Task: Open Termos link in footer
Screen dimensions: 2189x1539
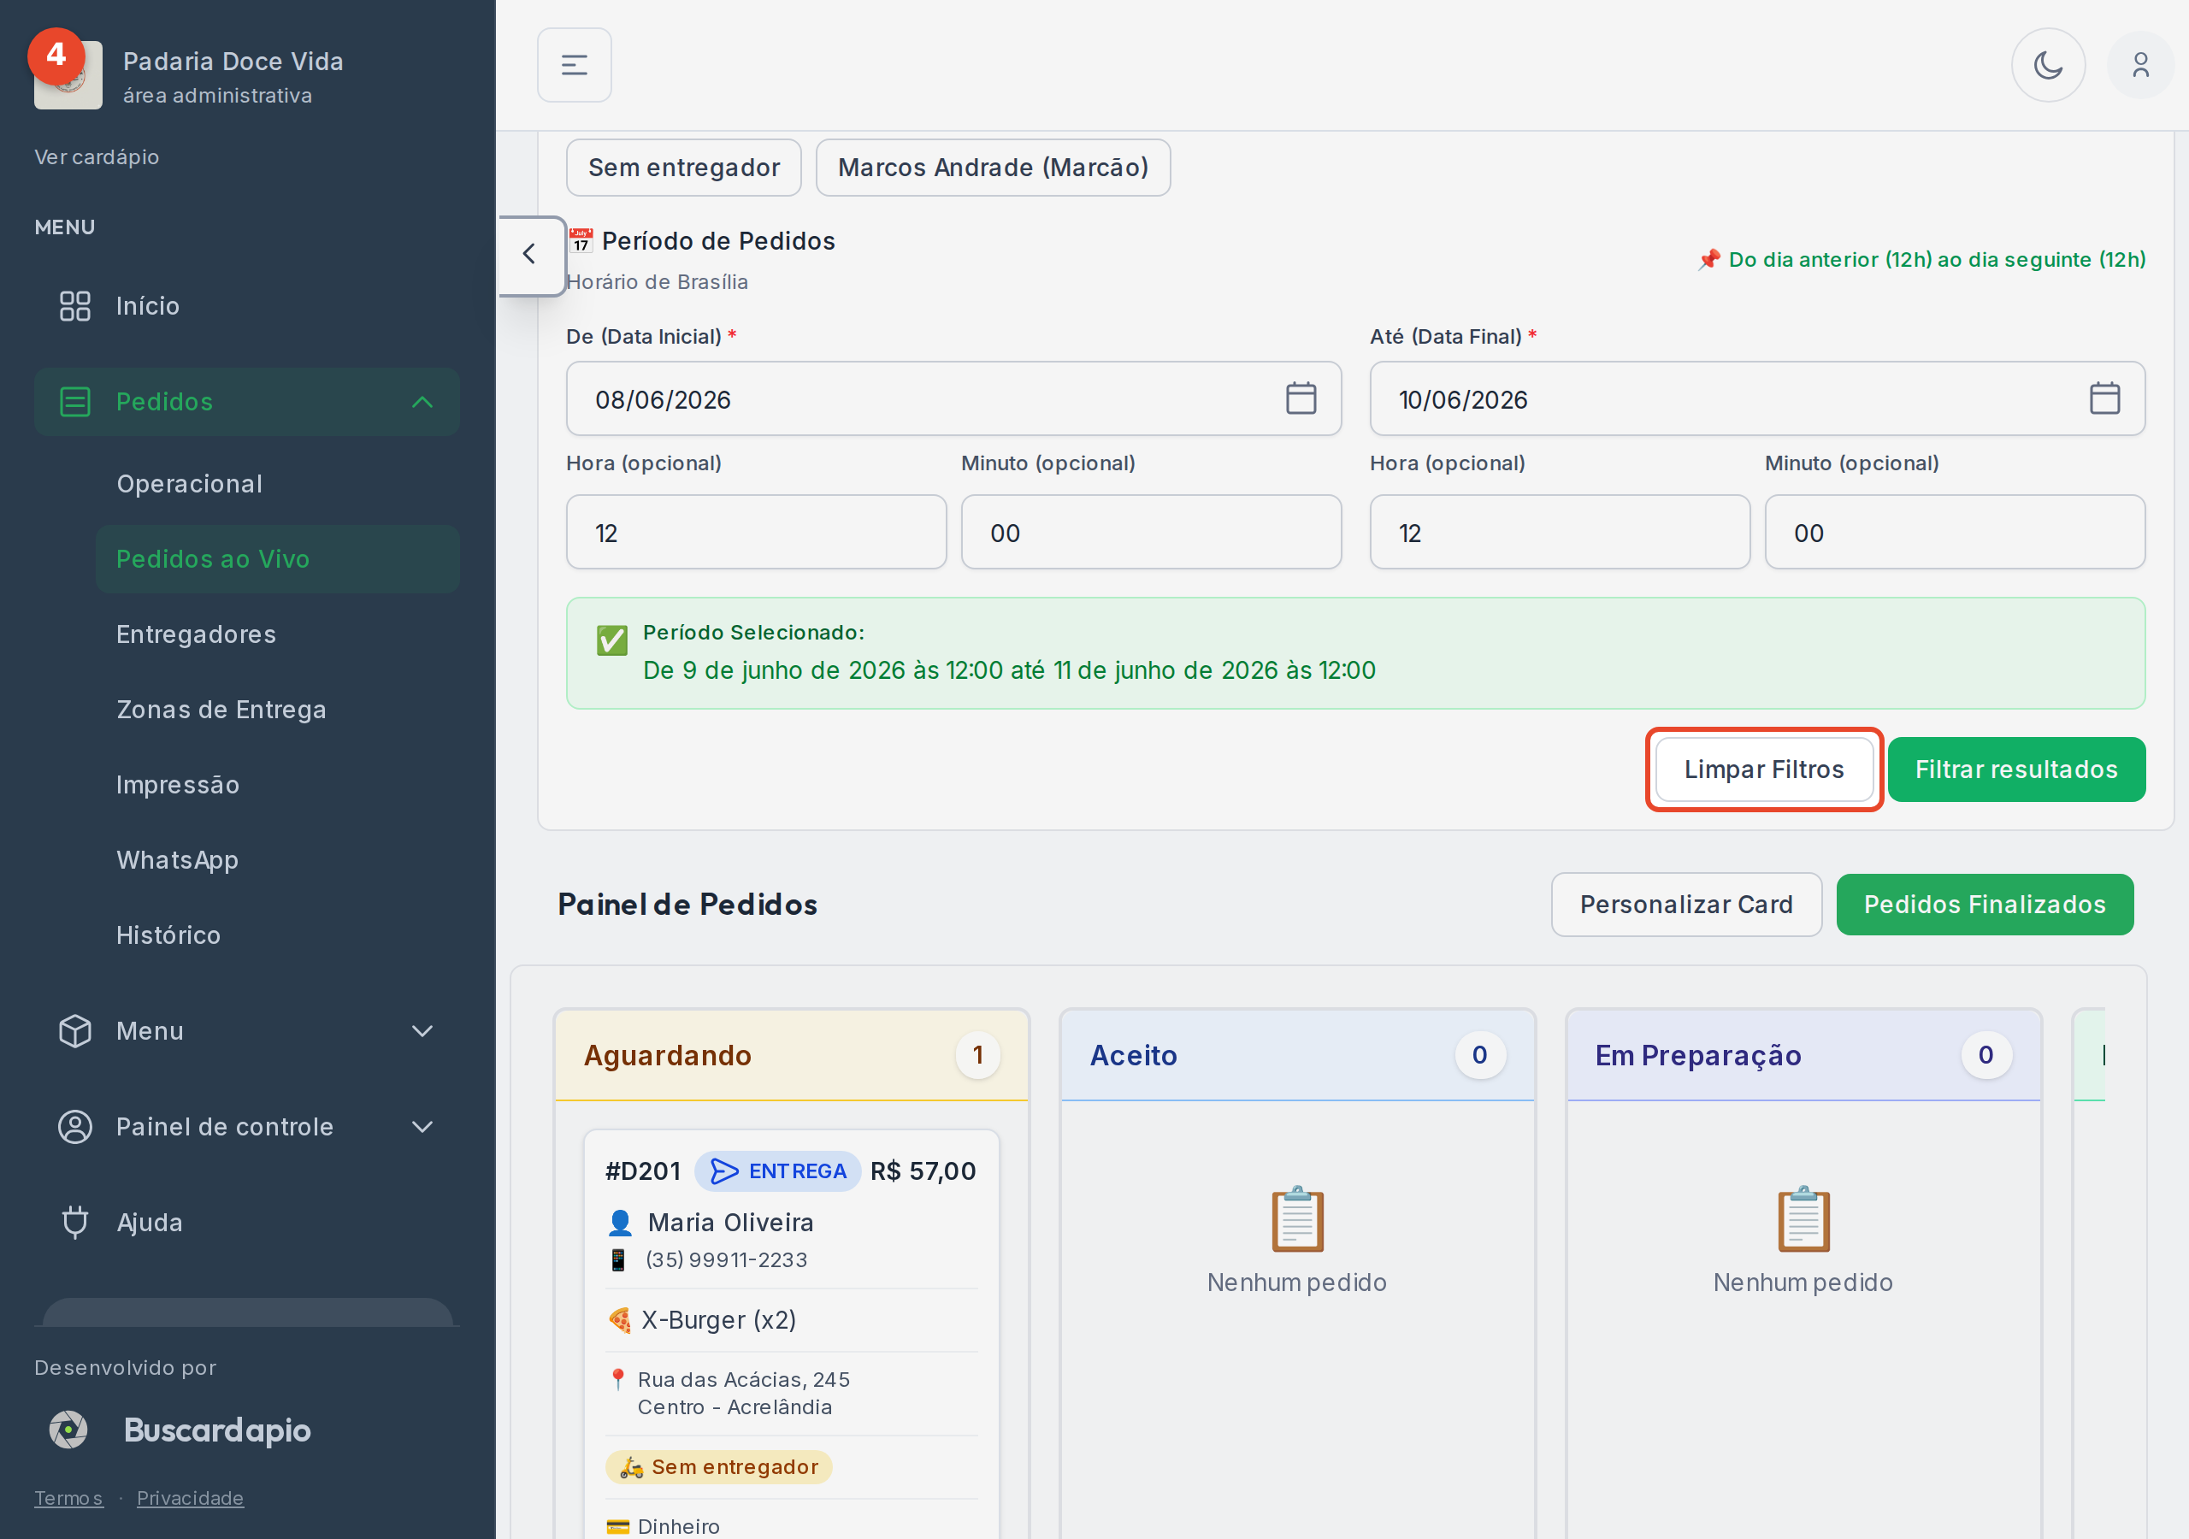Action: pyautogui.click(x=68, y=1498)
